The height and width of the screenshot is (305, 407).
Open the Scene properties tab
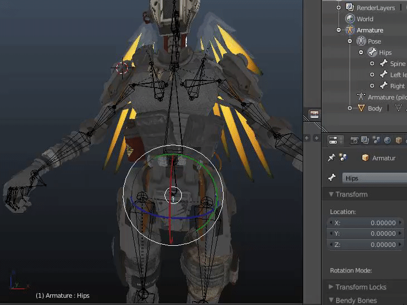click(376, 140)
